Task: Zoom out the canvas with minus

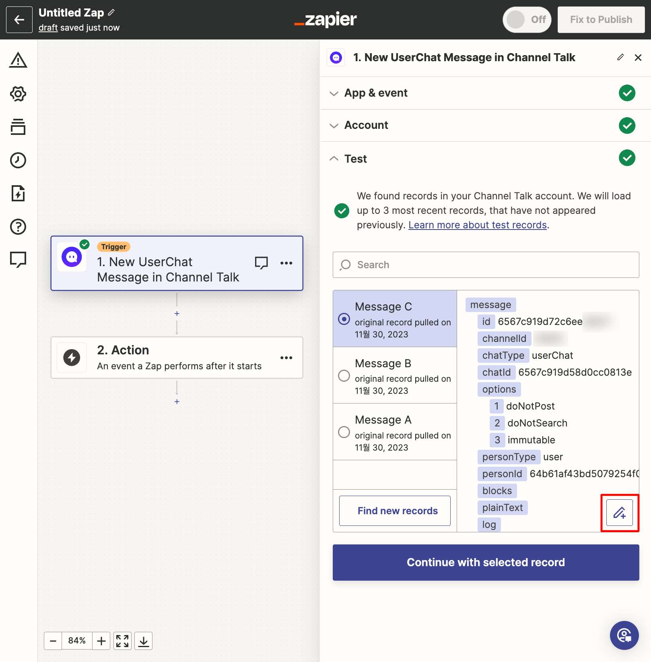Action: pyautogui.click(x=53, y=641)
